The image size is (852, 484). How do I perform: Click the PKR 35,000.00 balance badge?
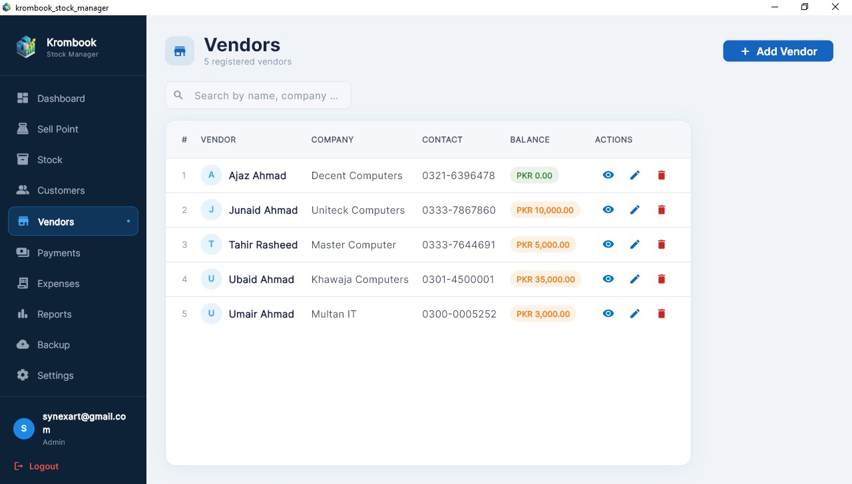click(x=546, y=279)
